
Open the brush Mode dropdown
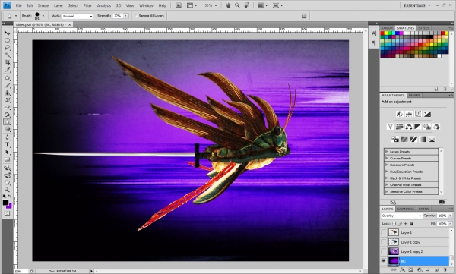point(78,16)
